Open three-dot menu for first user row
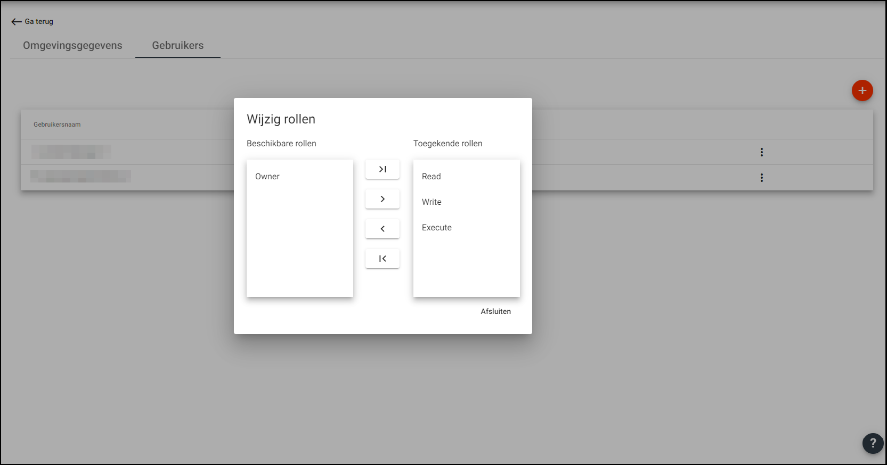This screenshot has width=887, height=465. click(761, 152)
